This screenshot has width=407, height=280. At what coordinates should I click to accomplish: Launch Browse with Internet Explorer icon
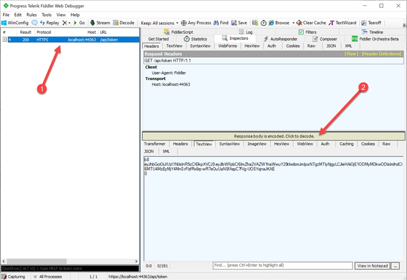point(279,23)
